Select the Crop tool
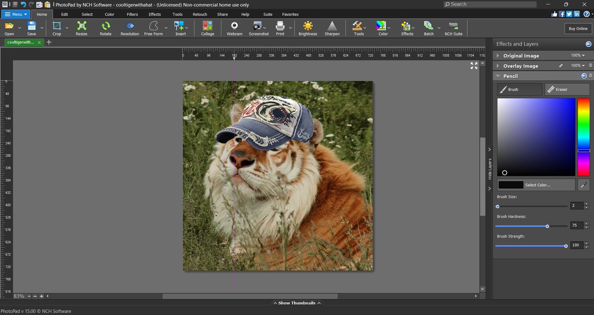 click(x=56, y=28)
